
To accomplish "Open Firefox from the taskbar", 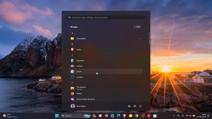I will point(106,116).
